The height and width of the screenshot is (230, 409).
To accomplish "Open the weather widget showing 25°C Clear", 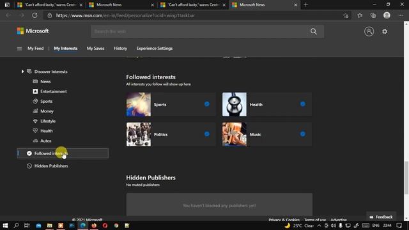I will tap(300, 226).
